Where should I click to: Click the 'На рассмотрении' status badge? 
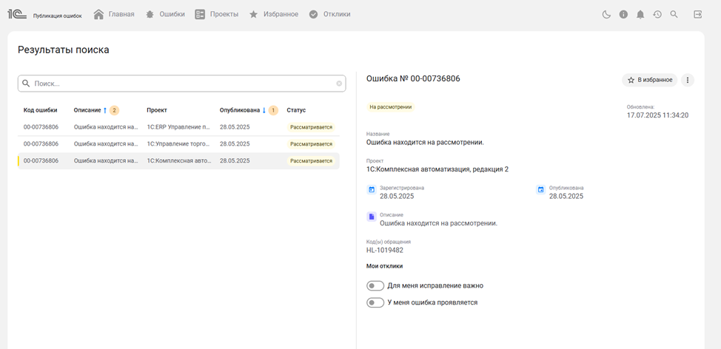point(390,107)
